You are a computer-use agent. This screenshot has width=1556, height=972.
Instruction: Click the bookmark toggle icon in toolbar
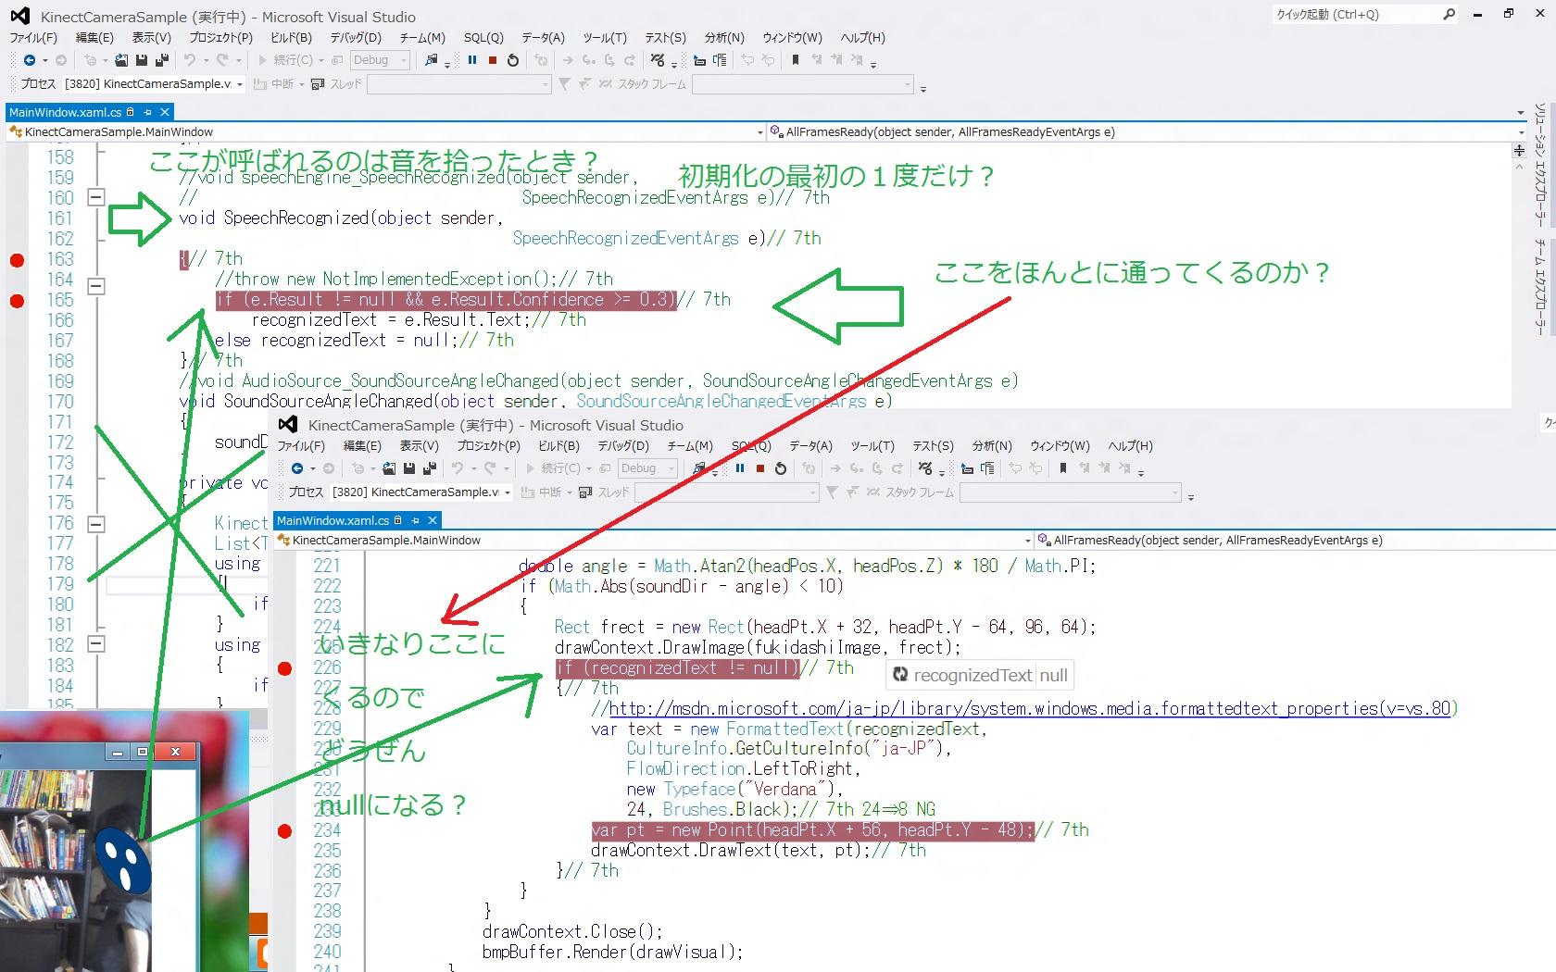coord(795,60)
